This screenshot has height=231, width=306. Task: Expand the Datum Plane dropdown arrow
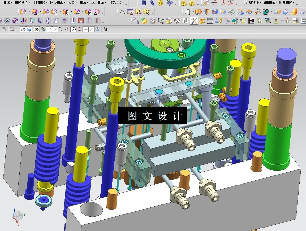pos(193,12)
